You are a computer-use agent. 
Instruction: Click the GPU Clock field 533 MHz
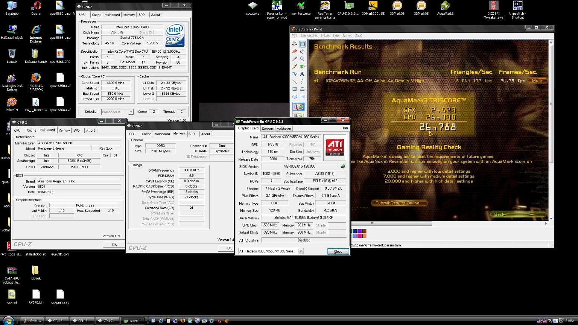pos(270,225)
